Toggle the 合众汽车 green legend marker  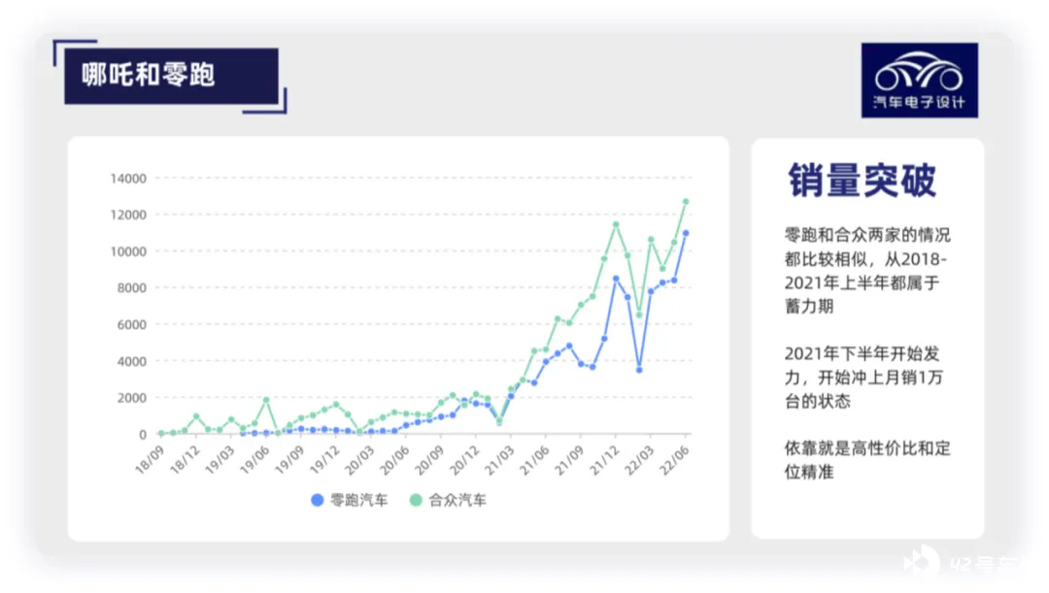click(416, 500)
